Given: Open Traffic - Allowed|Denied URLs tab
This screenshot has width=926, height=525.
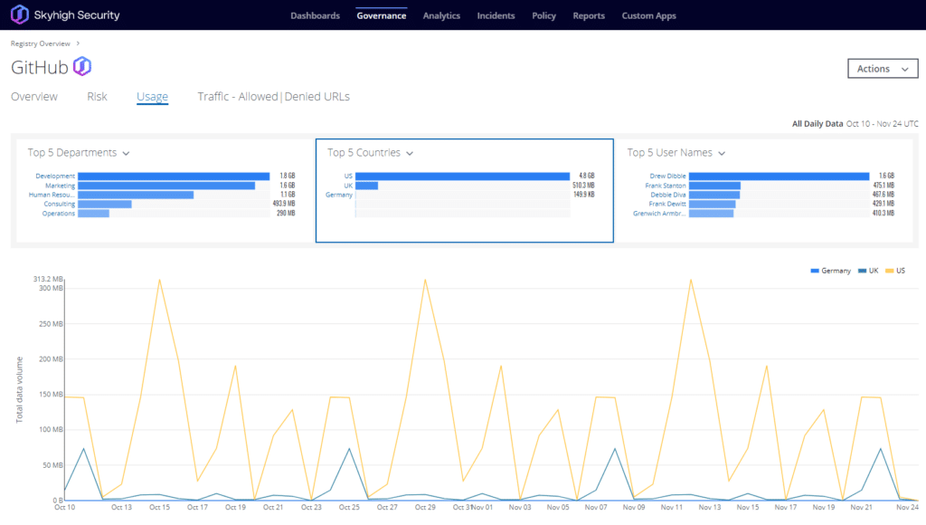Looking at the screenshot, I should pos(273,97).
